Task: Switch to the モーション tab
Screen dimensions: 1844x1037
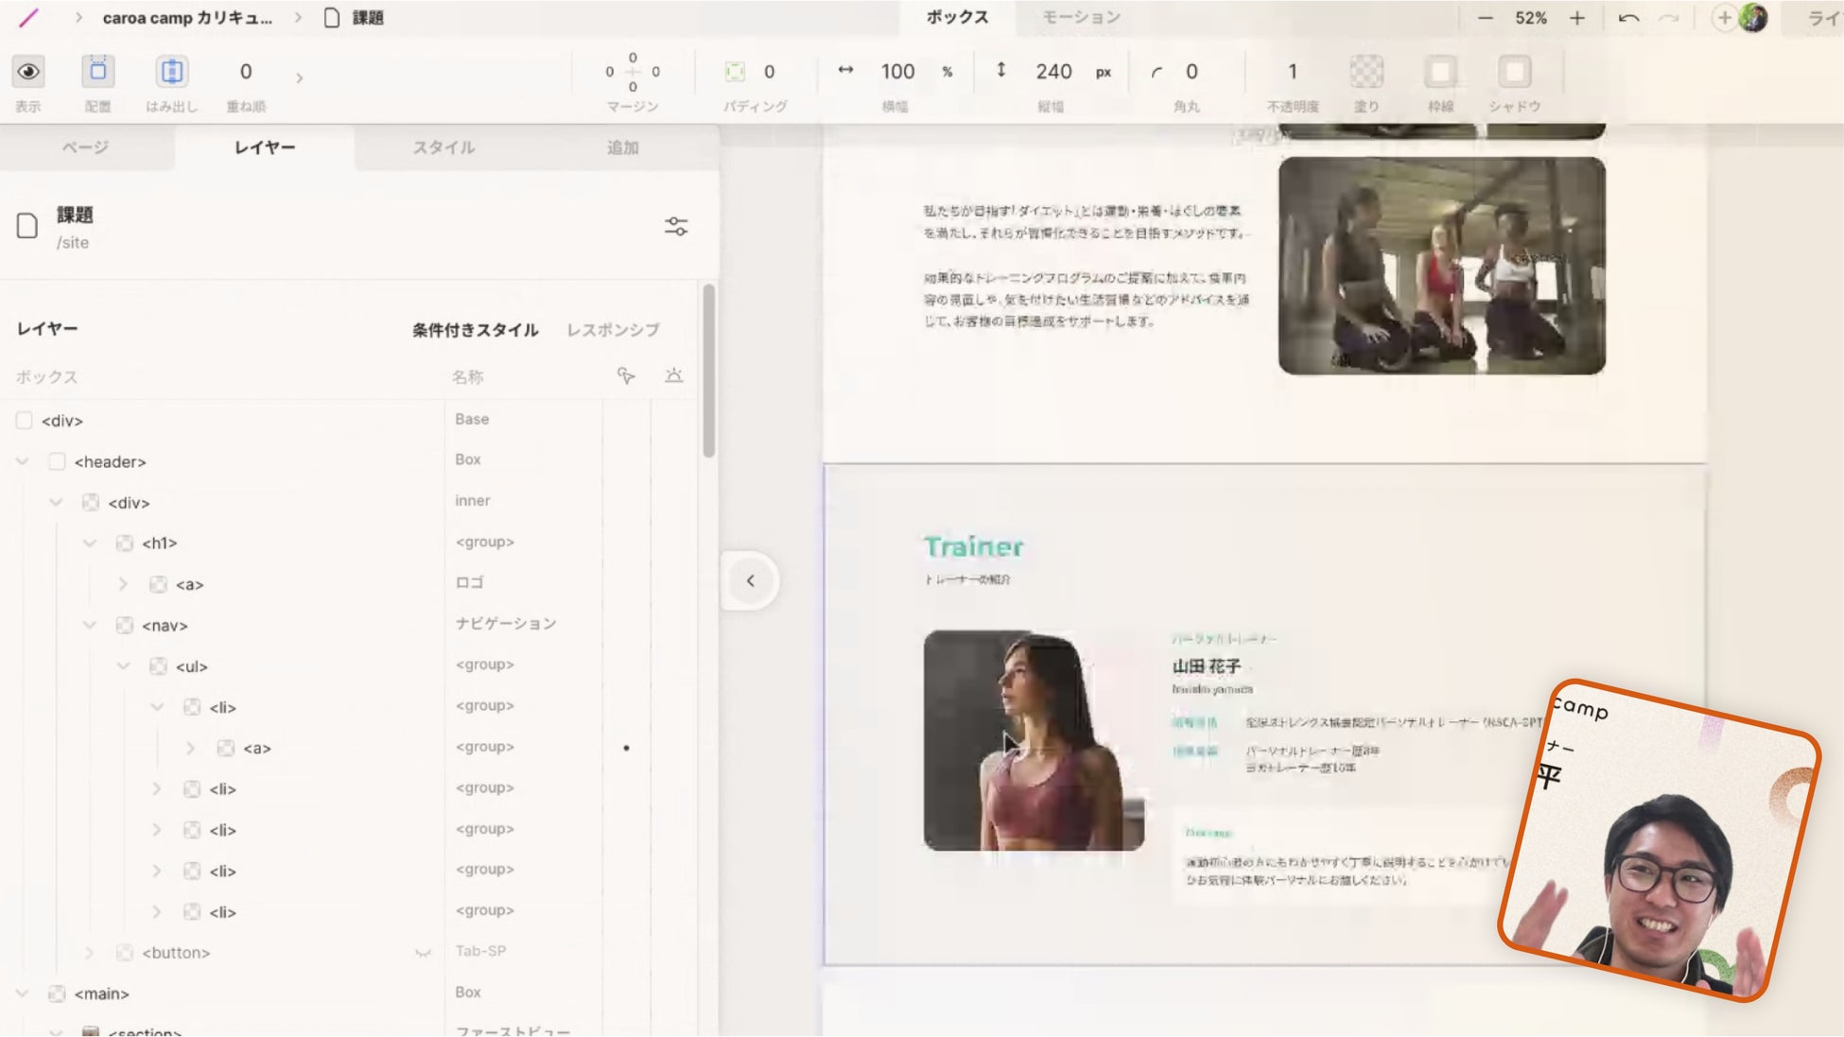Action: pos(1081,17)
